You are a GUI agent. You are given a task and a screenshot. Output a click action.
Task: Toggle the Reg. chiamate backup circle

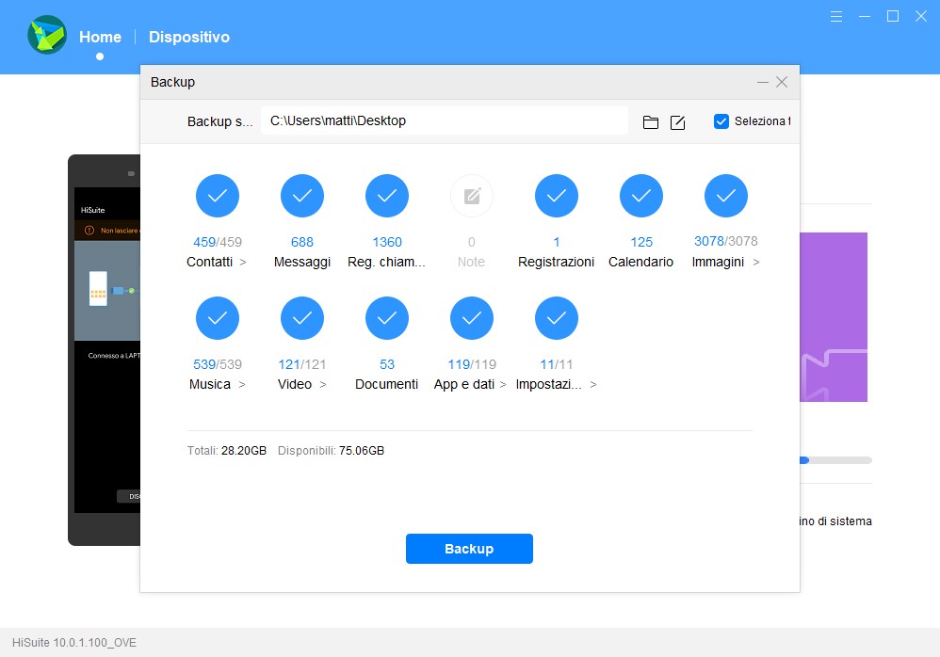[x=387, y=196]
